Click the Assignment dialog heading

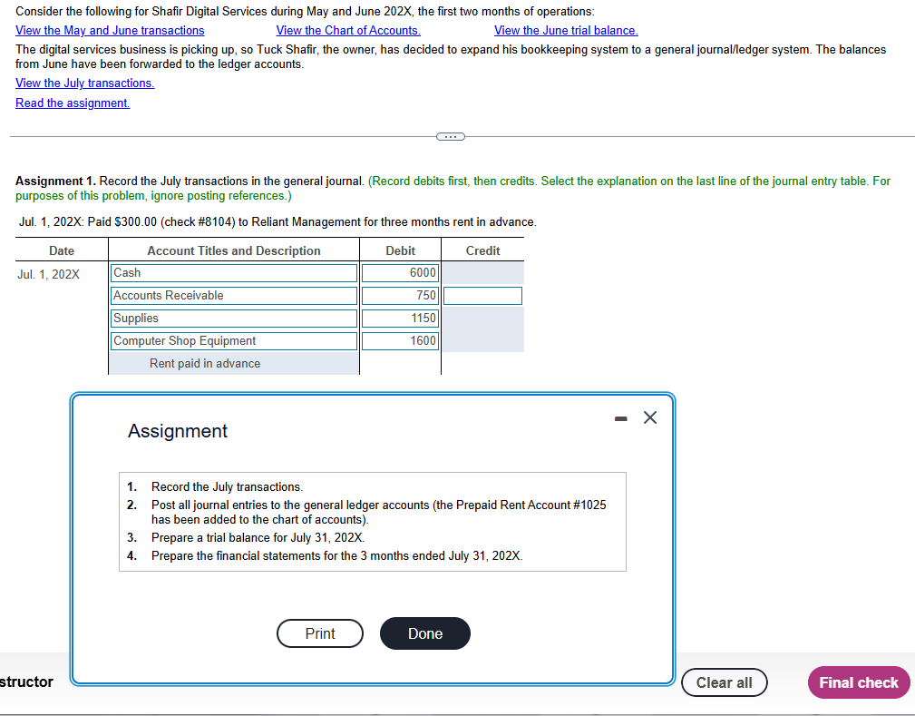pos(178,431)
